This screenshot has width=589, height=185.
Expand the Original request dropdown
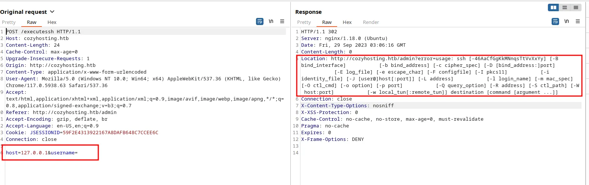(52, 12)
